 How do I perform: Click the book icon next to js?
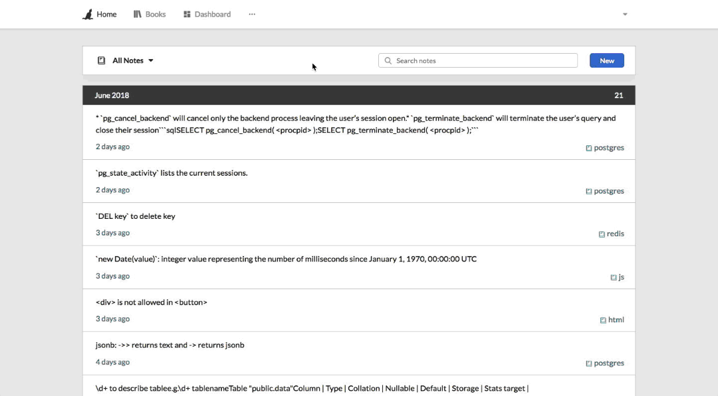tap(614, 277)
